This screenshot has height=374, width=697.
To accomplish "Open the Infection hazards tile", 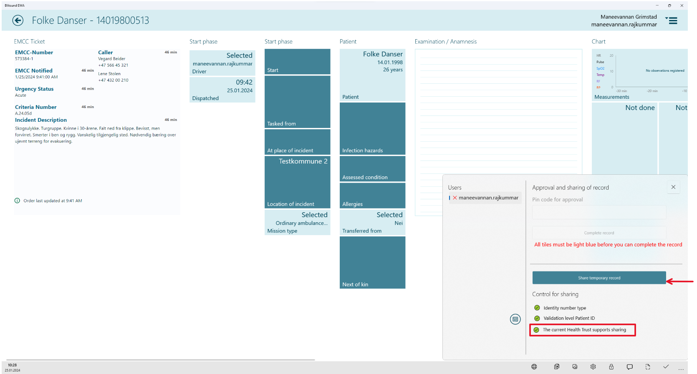I will click(x=372, y=128).
